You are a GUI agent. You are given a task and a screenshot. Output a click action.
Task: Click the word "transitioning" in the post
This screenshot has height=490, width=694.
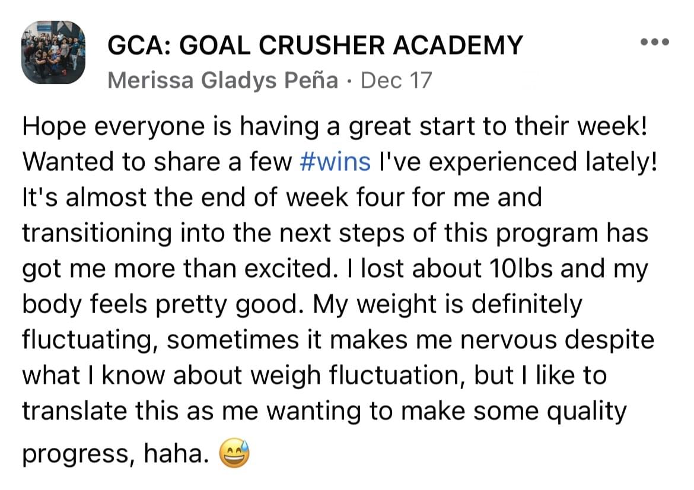point(97,233)
